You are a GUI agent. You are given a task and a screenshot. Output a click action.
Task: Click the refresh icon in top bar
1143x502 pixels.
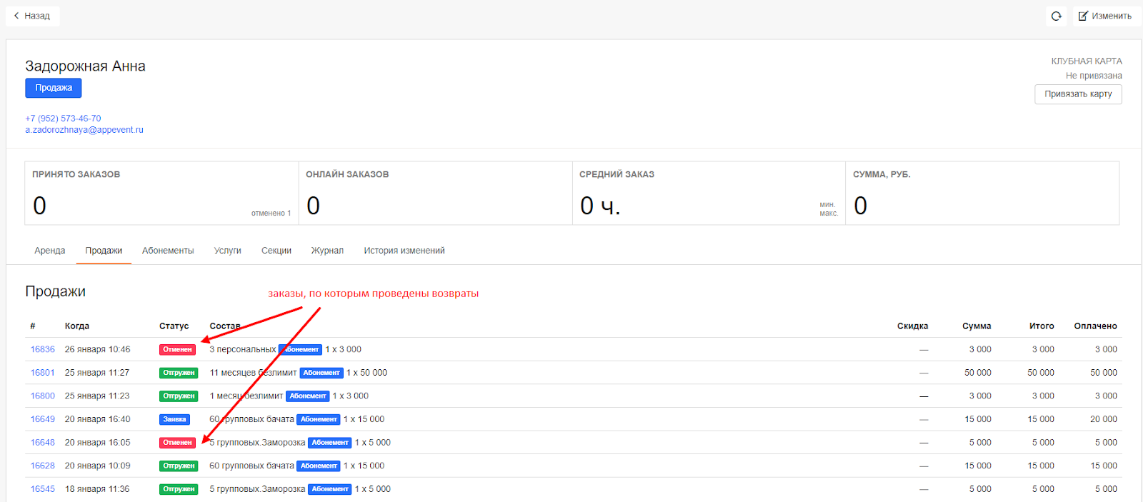pyautogui.click(x=1056, y=16)
